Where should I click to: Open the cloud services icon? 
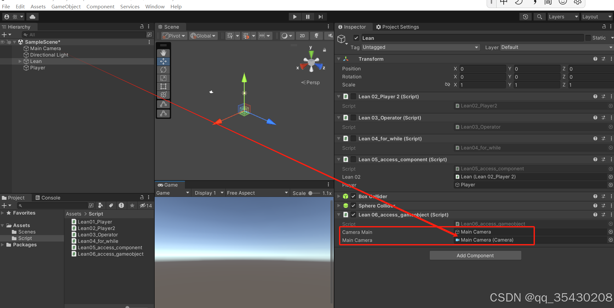click(32, 17)
